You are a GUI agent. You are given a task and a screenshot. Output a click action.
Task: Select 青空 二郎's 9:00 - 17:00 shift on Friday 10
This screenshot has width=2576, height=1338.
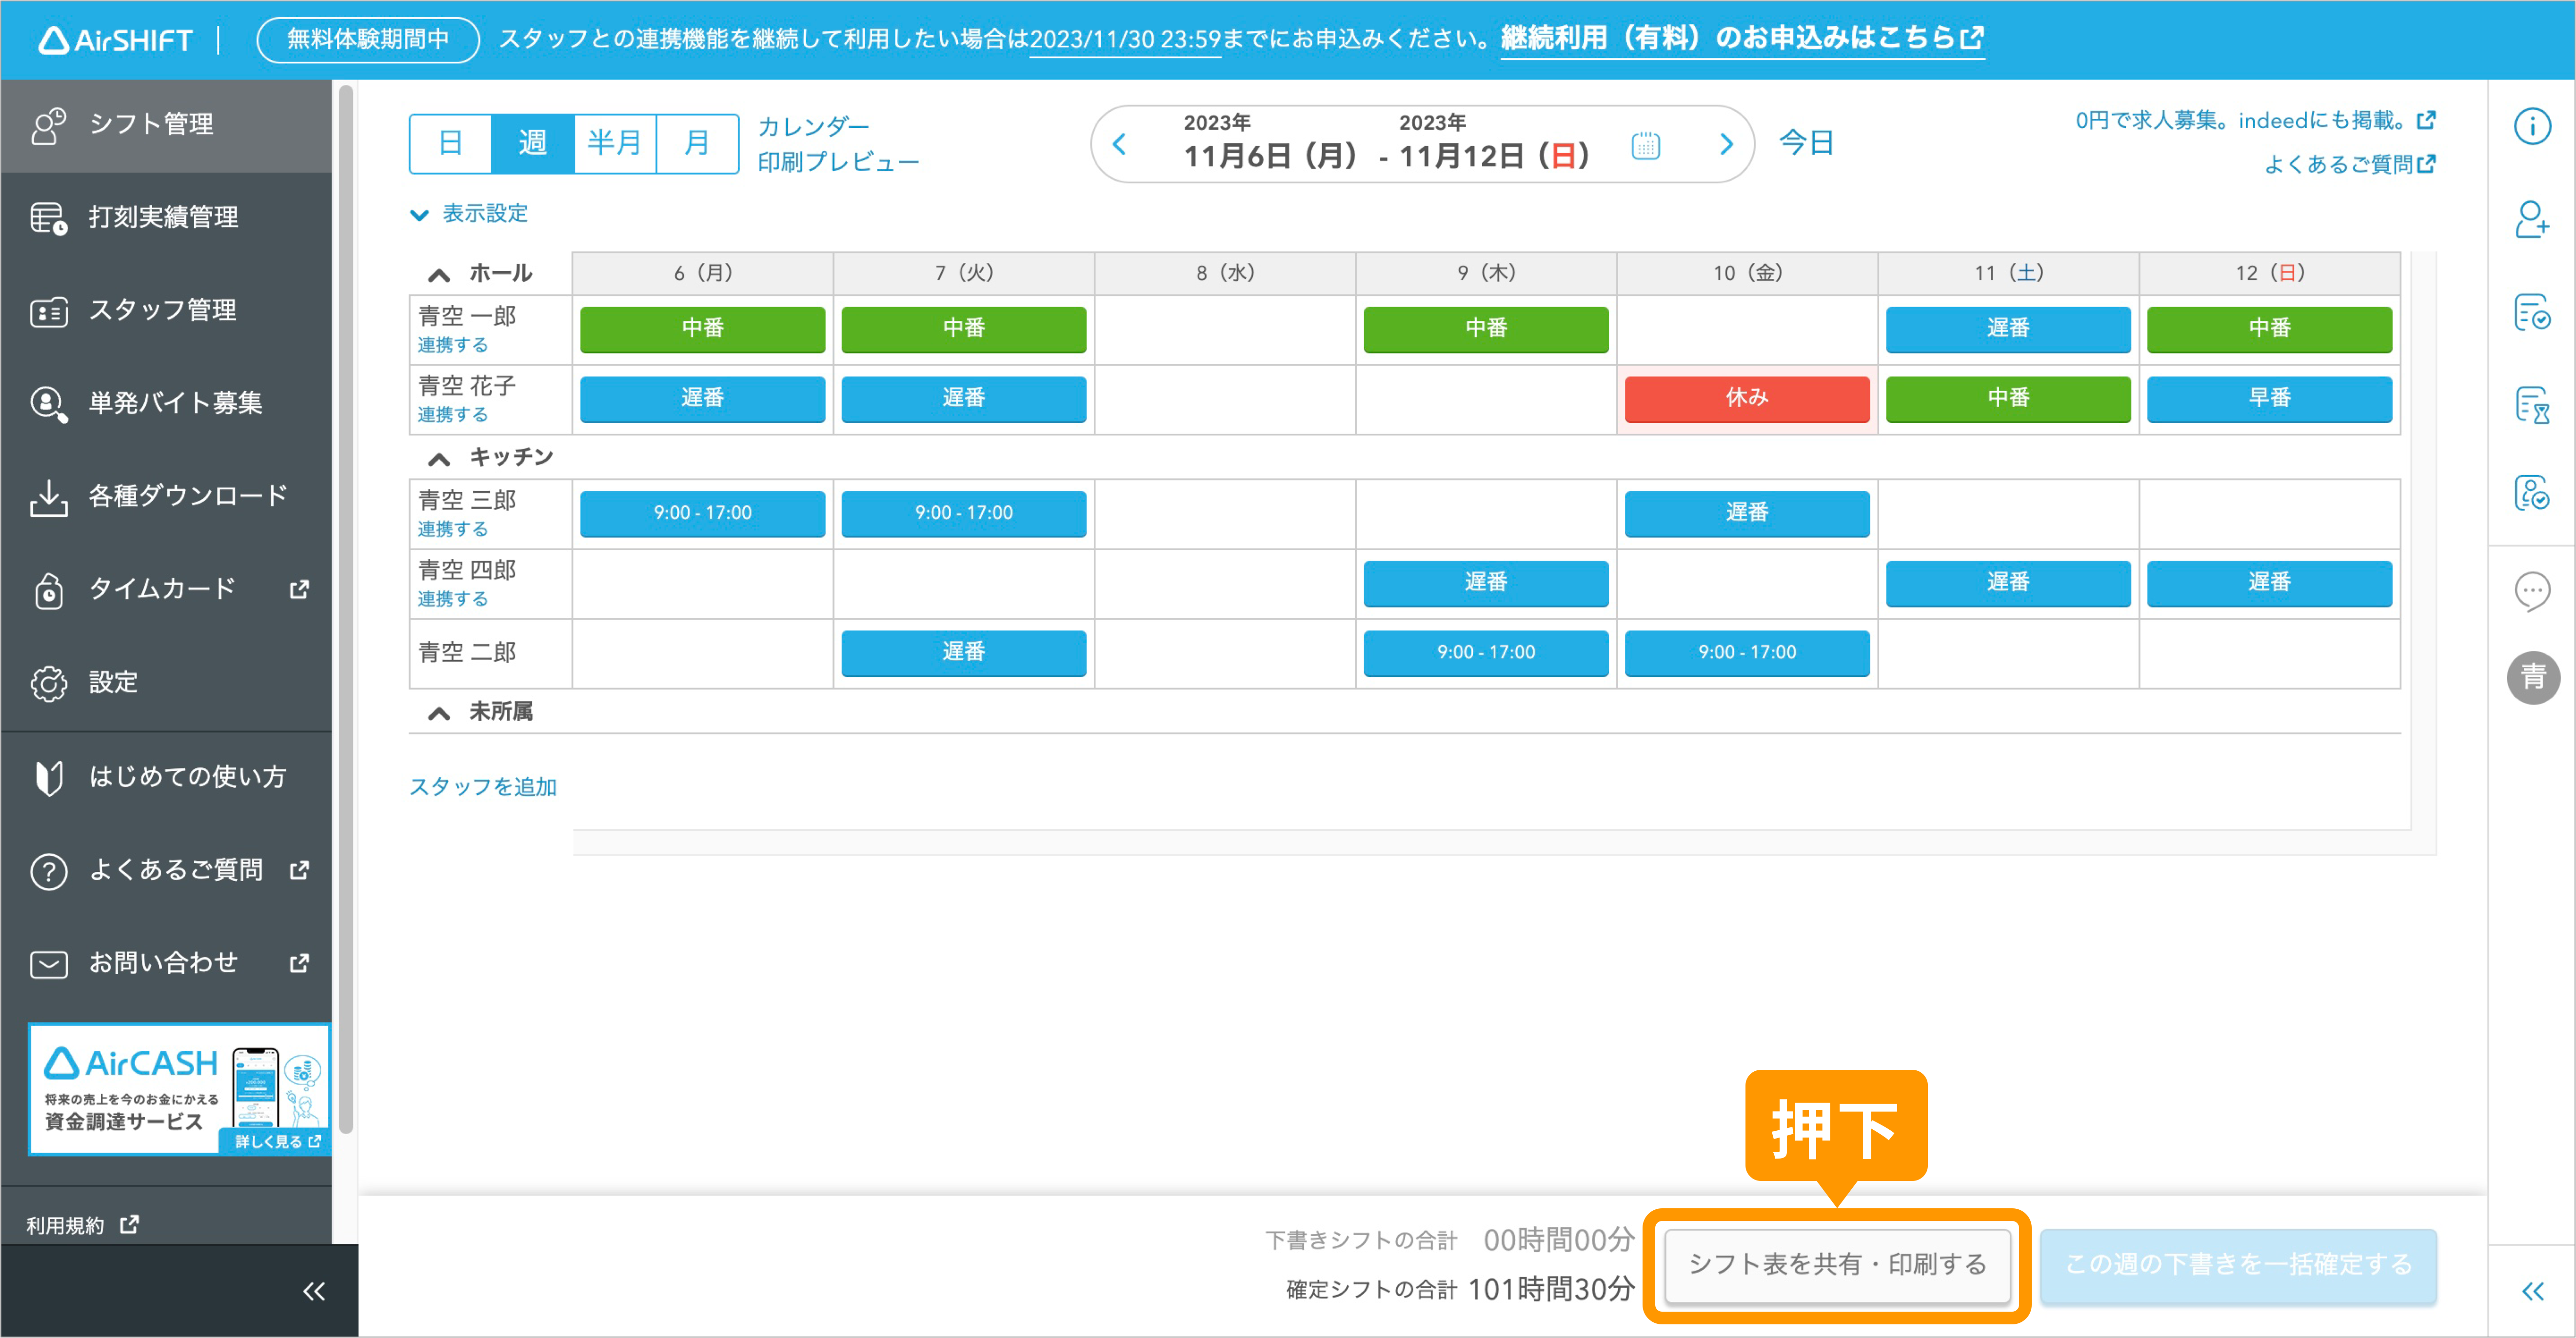[1747, 653]
